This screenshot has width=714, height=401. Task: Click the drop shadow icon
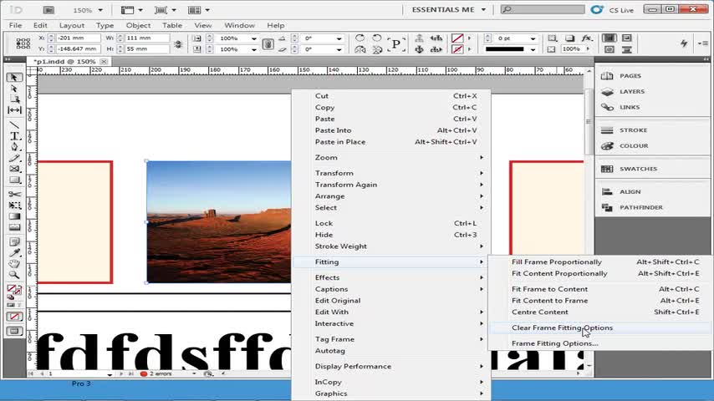tap(569, 38)
